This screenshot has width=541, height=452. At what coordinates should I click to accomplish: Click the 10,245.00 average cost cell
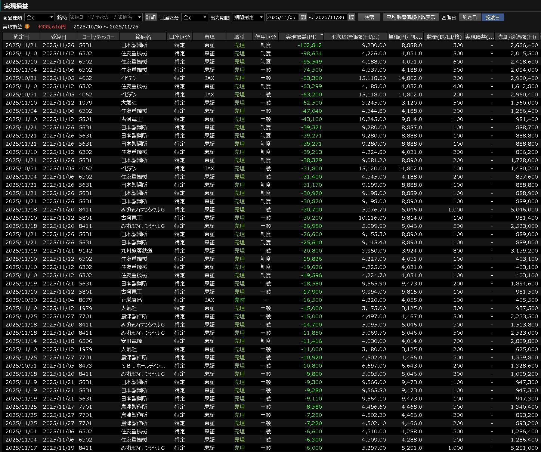tap(372, 119)
